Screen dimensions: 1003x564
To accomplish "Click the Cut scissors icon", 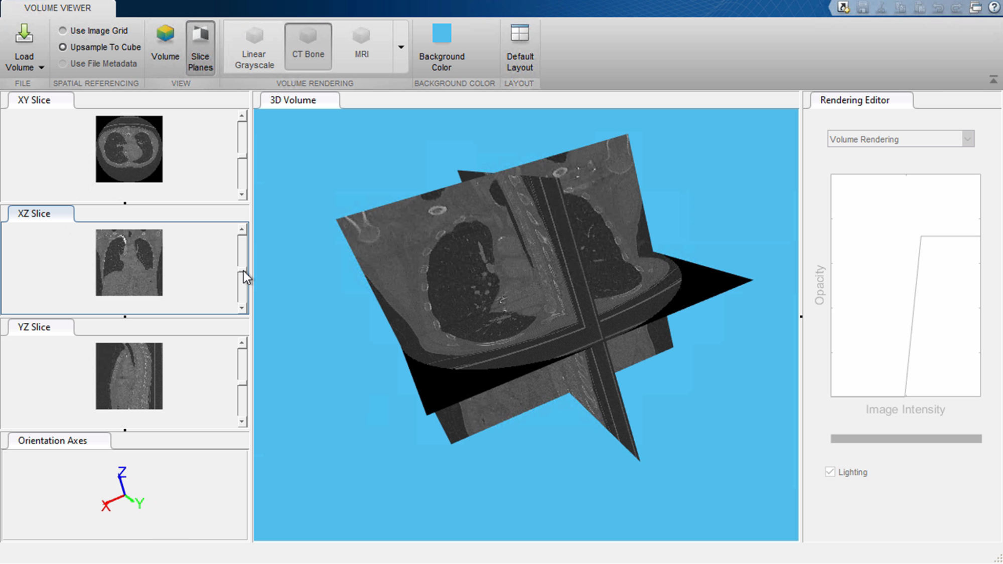I will click(x=881, y=8).
